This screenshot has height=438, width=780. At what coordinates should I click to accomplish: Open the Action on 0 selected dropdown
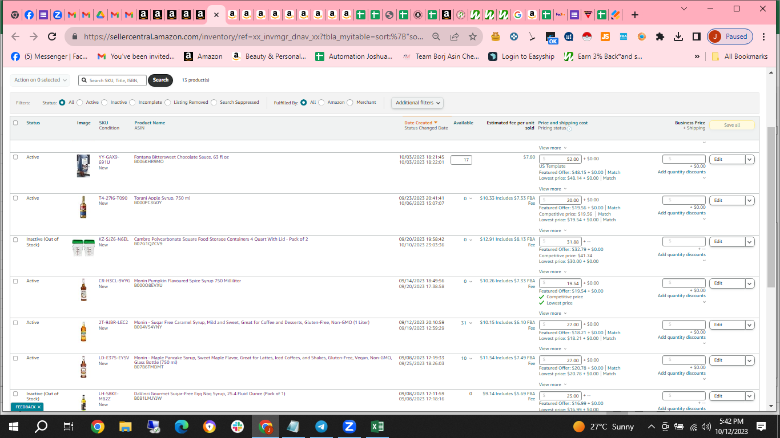point(39,80)
